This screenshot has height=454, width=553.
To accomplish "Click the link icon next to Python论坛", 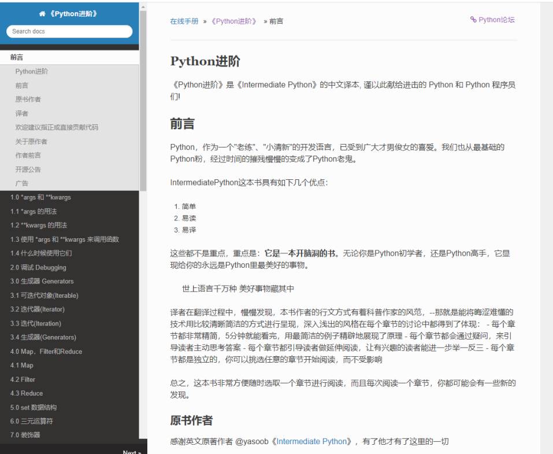I will pos(473,20).
